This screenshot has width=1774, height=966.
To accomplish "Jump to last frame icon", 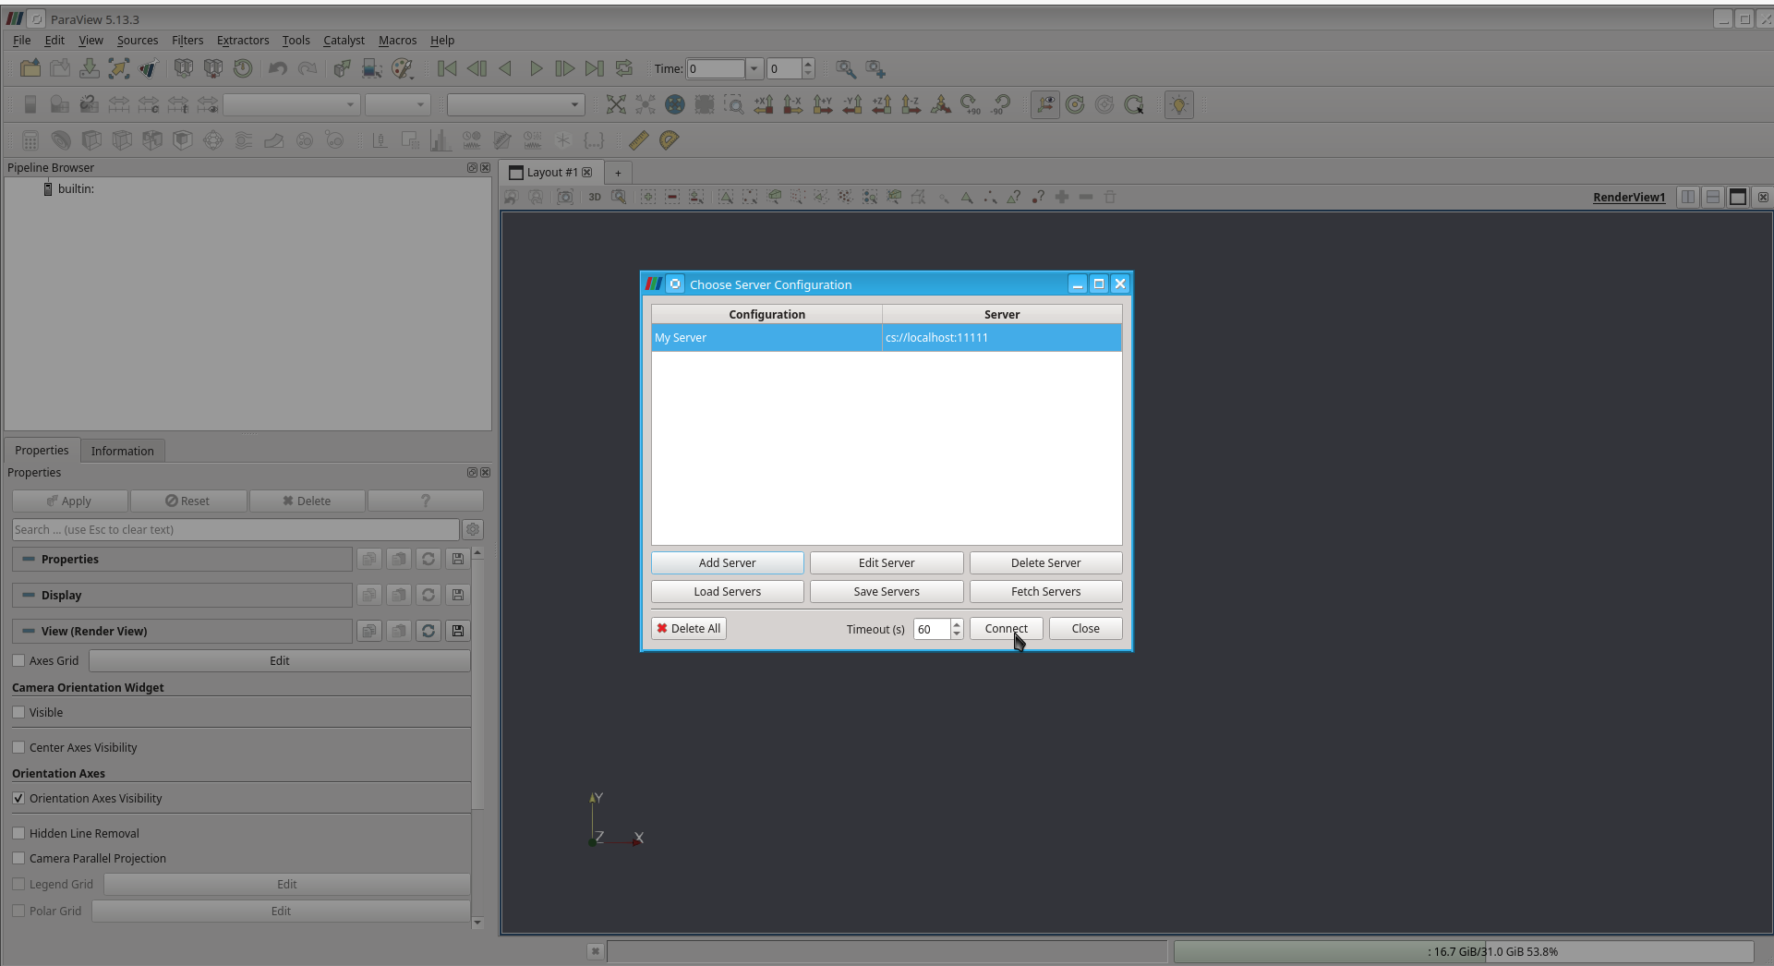I will (x=595, y=68).
